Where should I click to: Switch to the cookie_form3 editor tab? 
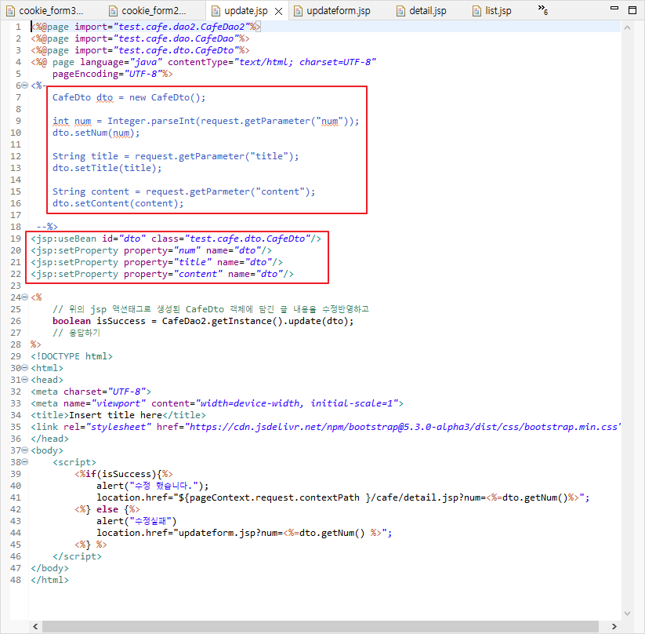(45, 11)
